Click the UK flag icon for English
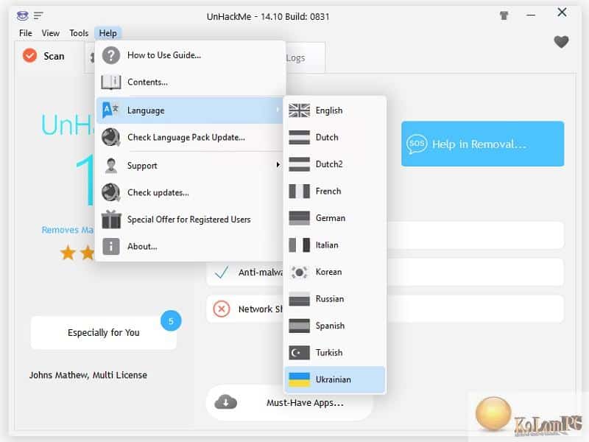 (299, 110)
